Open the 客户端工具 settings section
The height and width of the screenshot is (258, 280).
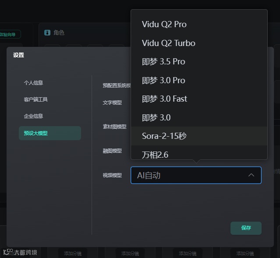[36, 99]
